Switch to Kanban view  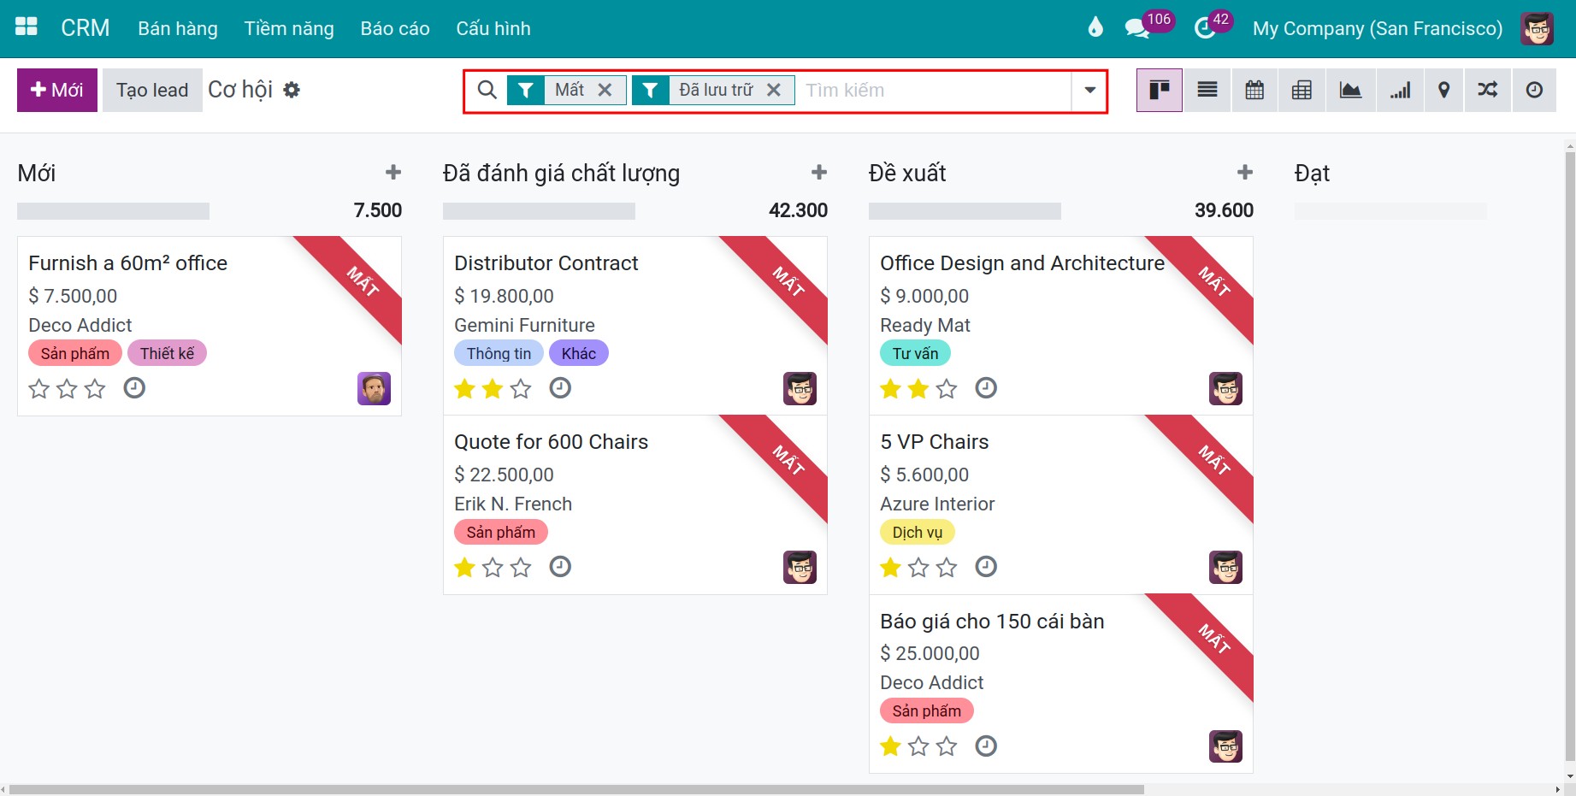1160,90
